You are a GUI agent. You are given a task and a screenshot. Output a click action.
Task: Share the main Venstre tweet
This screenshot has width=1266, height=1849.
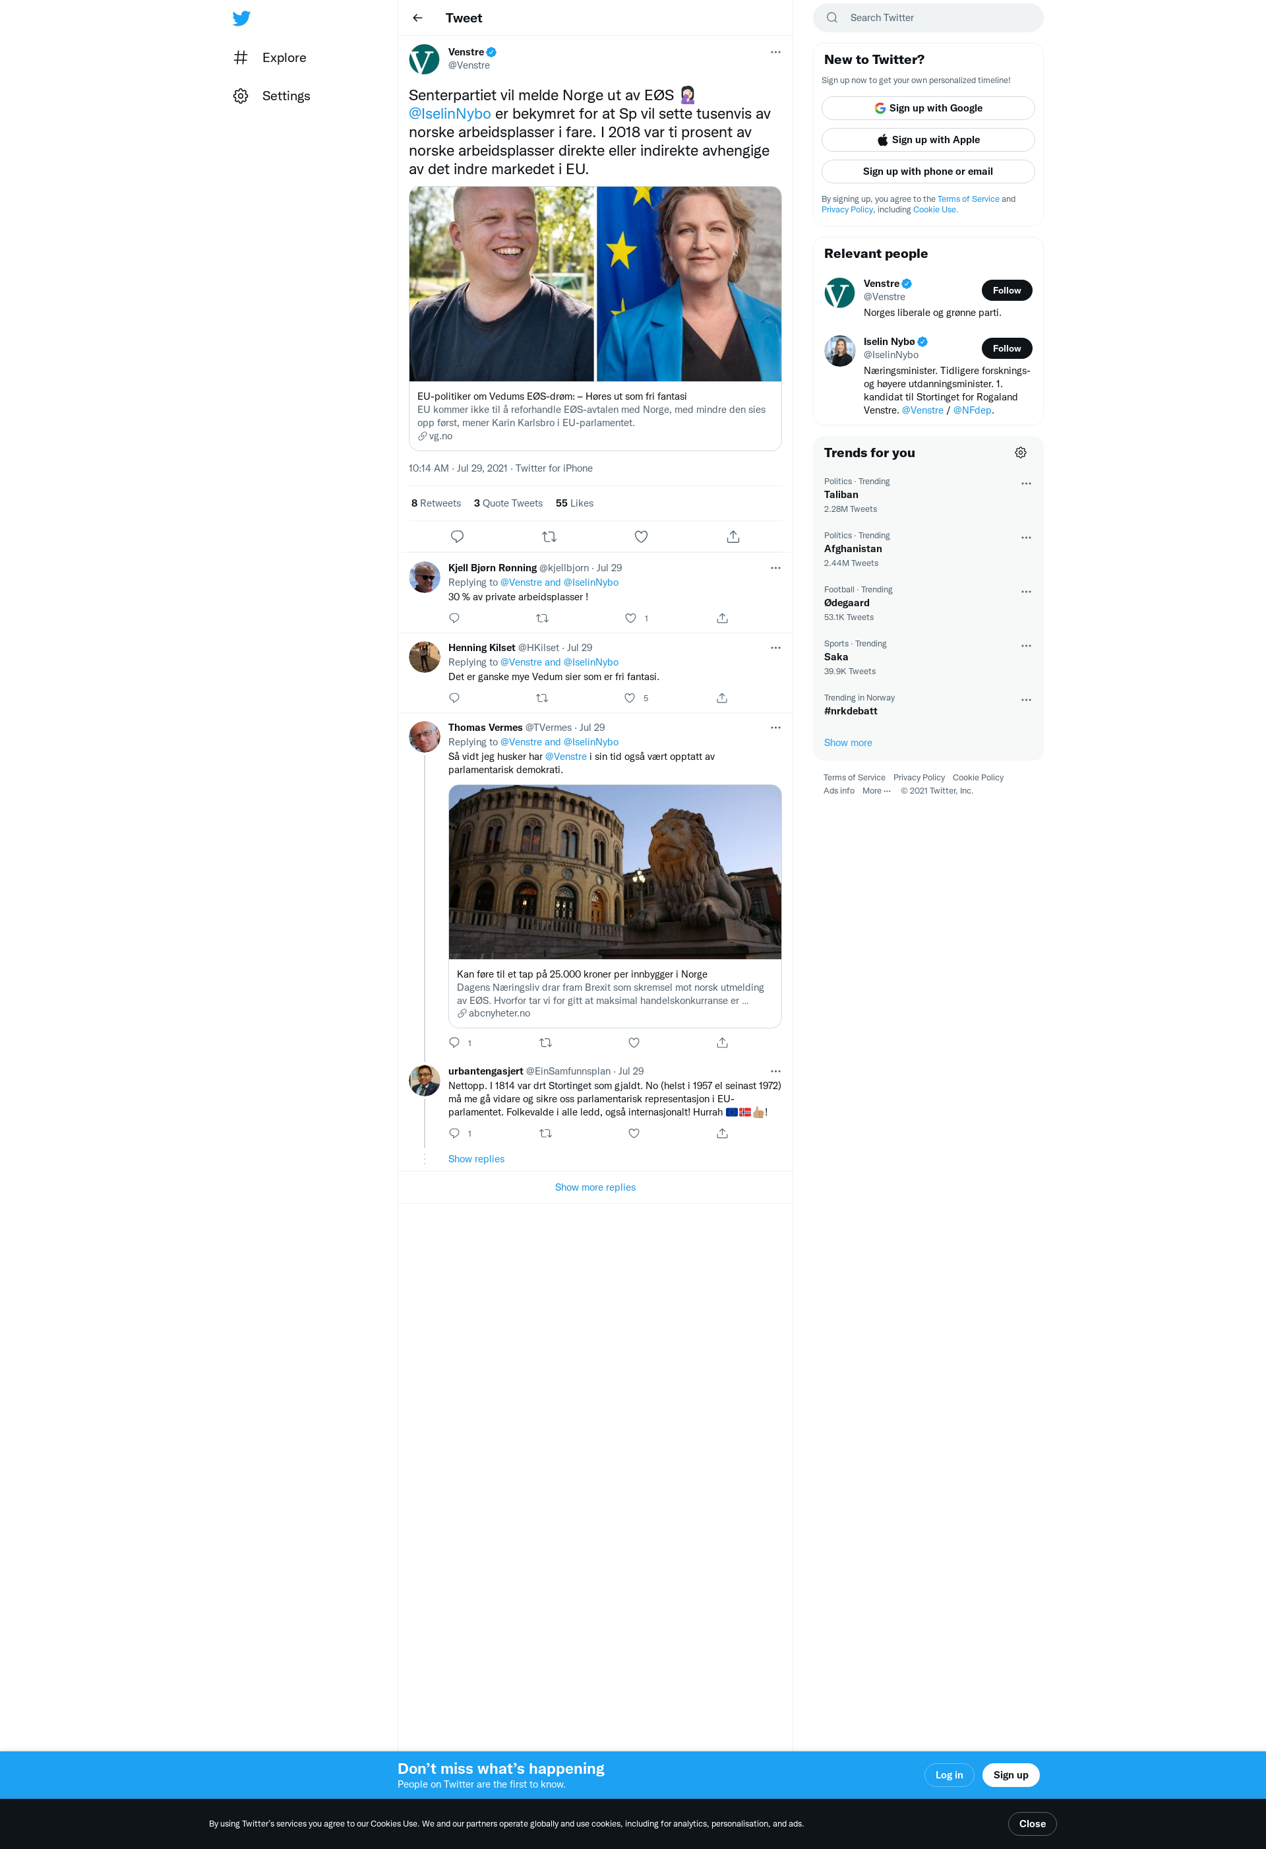coord(733,536)
